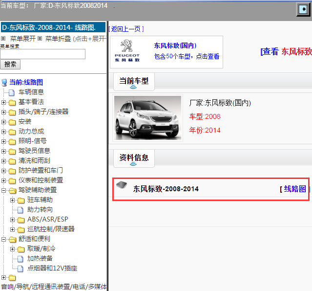Viewport: 312px width, 291px height.
Task: Click the 菜单折叠 text link
Action: [58, 39]
